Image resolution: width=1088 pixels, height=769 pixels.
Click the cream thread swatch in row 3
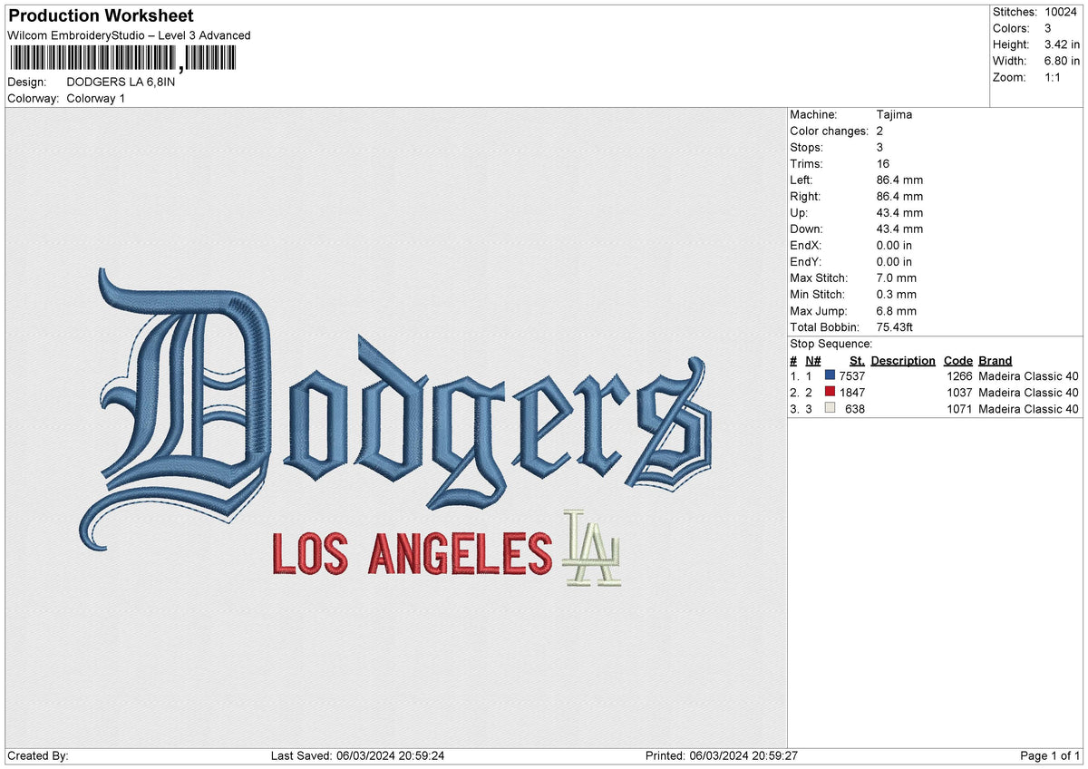[830, 408]
